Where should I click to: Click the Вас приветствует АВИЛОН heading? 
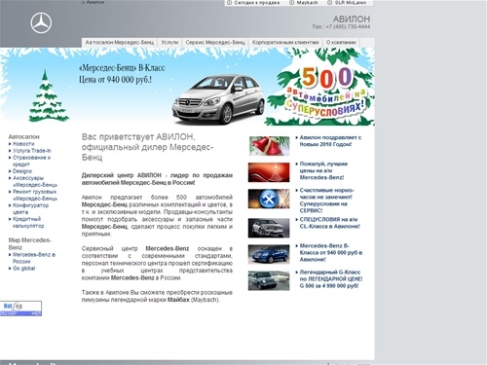click(147, 147)
